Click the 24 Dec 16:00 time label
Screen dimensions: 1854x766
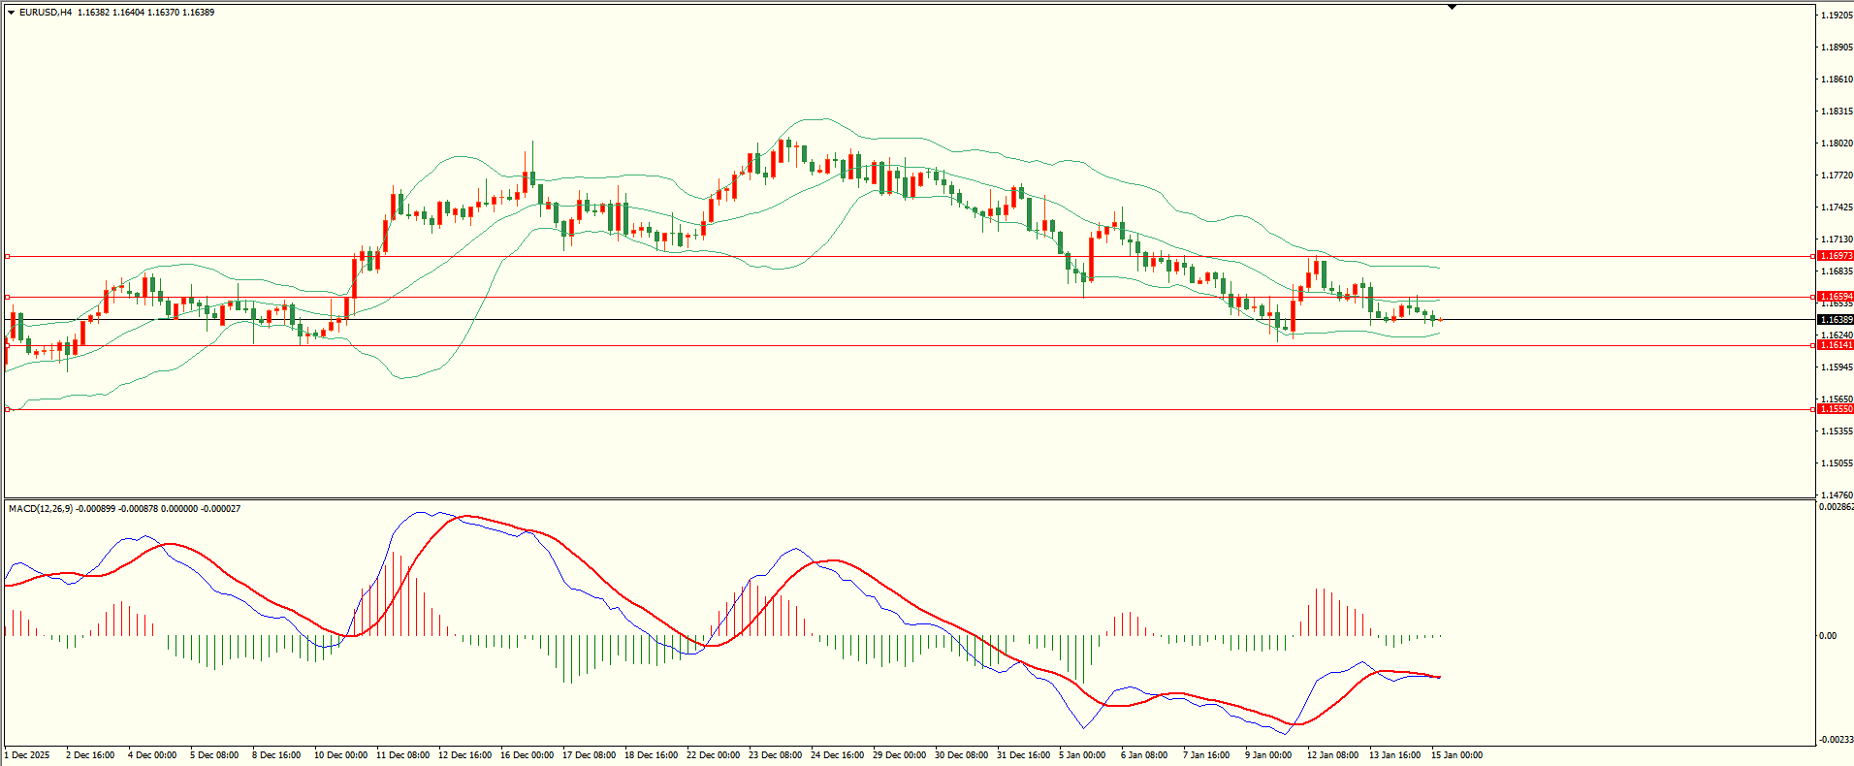837,755
